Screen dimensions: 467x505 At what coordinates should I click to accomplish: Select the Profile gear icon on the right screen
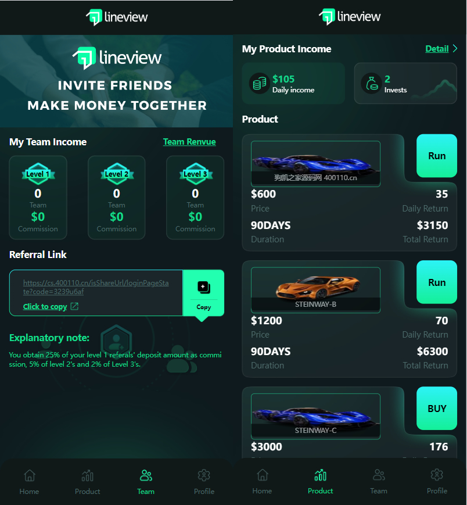coord(437,475)
